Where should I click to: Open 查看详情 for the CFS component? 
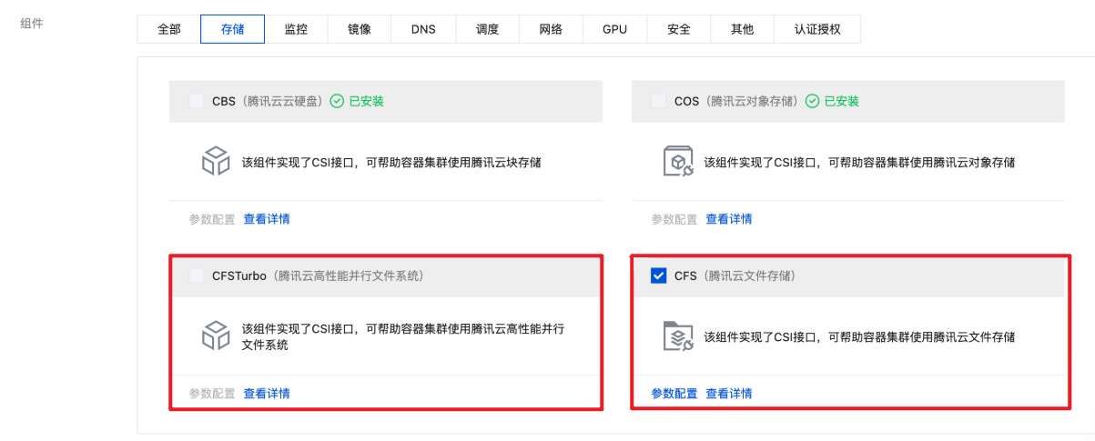729,394
